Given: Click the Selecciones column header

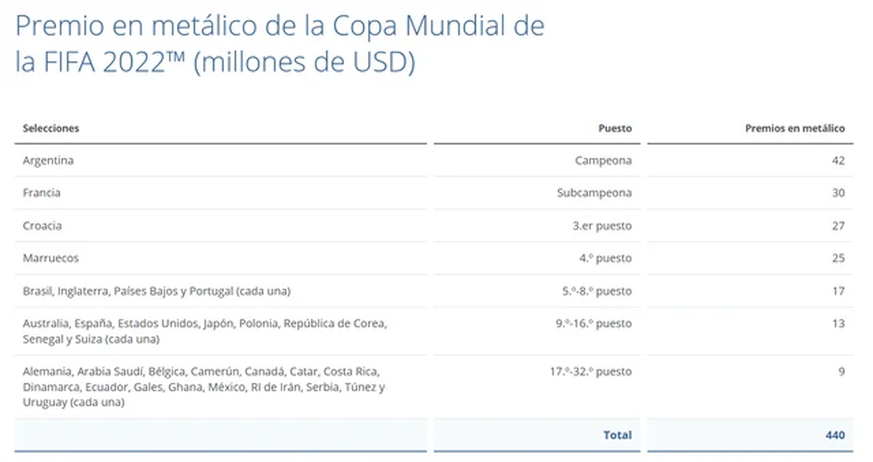Looking at the screenshot, I should [51, 128].
